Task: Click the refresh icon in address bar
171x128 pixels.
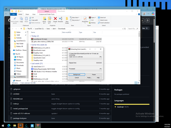Action: [125, 29]
